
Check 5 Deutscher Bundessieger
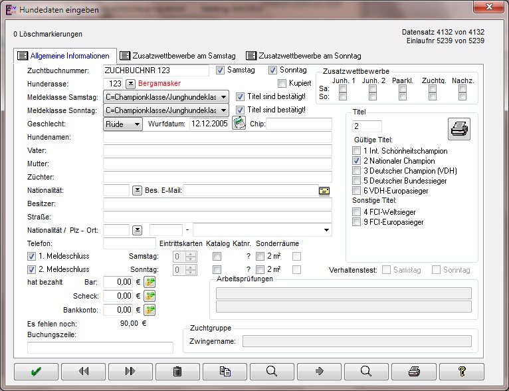click(356, 181)
